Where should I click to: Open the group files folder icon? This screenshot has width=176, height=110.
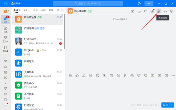152,11
